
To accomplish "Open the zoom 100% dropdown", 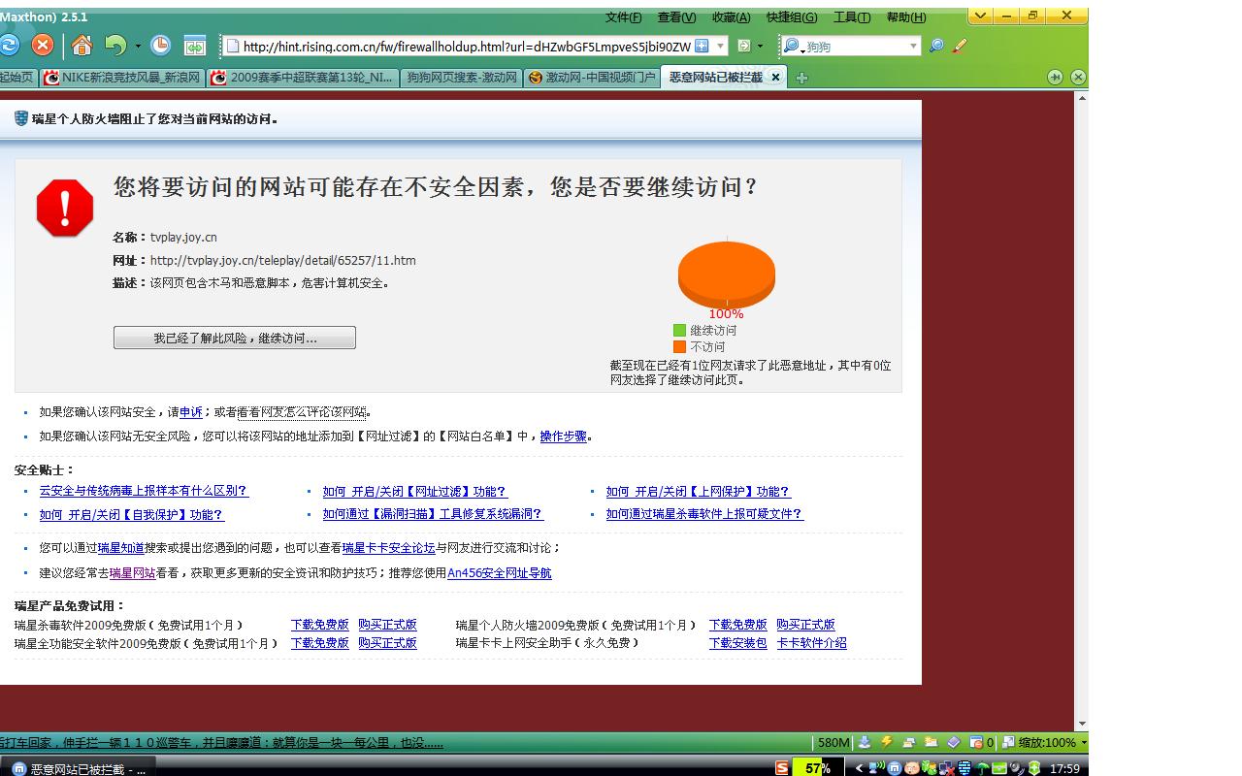I will (1084, 742).
